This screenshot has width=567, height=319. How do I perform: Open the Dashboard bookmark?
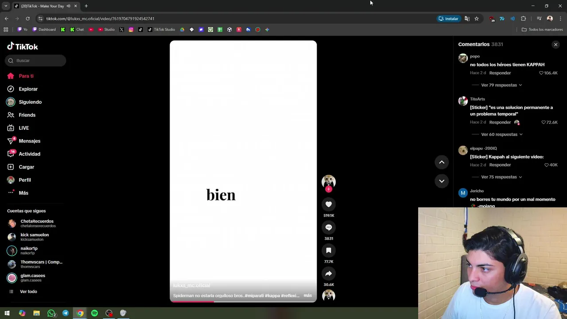[44, 30]
